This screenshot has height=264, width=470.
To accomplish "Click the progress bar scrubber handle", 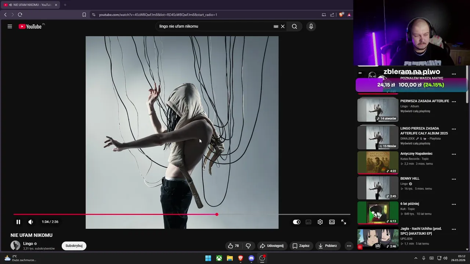I will point(217,214).
